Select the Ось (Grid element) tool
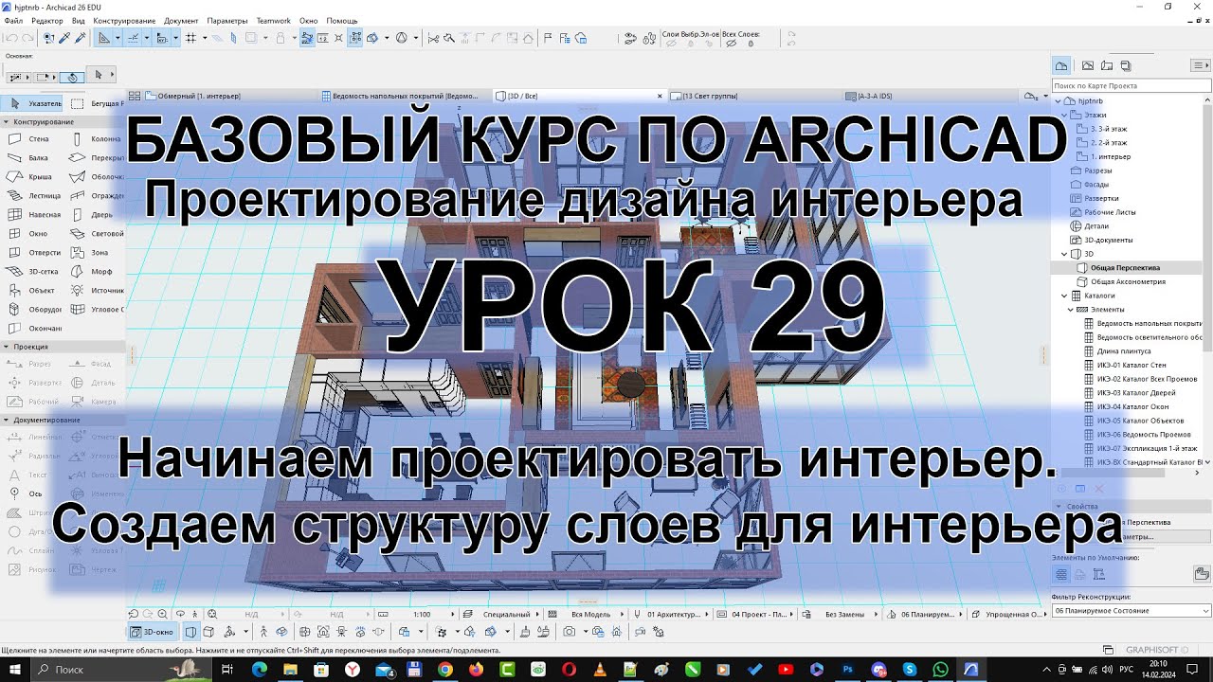This screenshot has height=682, width=1213. pyautogui.click(x=33, y=494)
